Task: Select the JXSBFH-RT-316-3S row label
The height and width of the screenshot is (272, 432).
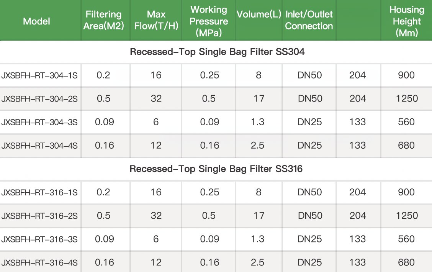Action: click(39, 239)
